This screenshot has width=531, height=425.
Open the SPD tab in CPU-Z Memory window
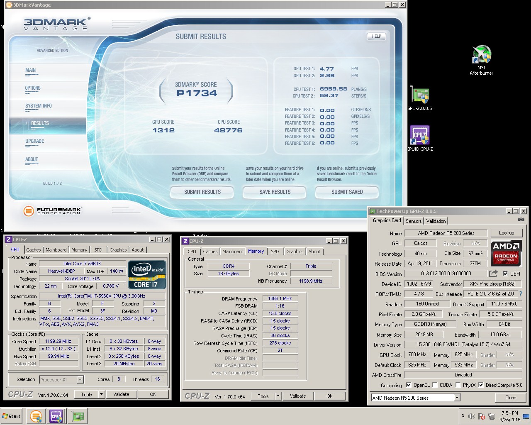(275, 252)
